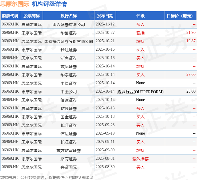Click 06969.HK in 兴证国际 row

[x=10, y=167]
